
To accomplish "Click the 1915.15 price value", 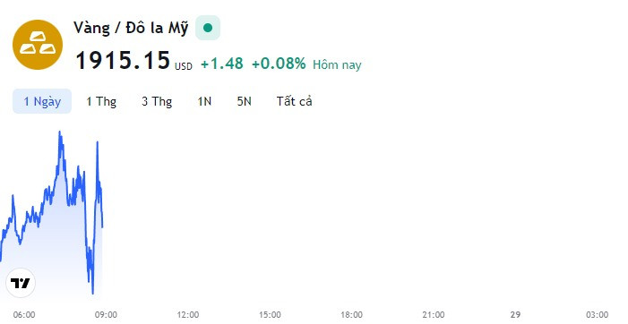I will pyautogui.click(x=123, y=60).
